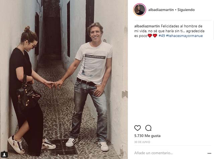Show tagged people icon on the photo
This screenshot has height=159, width=214.
[x=4, y=154]
